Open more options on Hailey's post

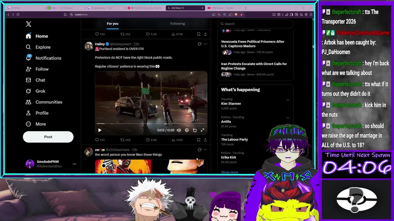click(205, 44)
